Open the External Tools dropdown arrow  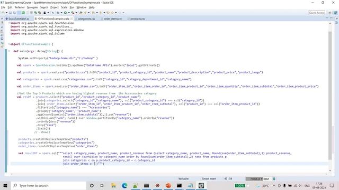tap(76, 13)
